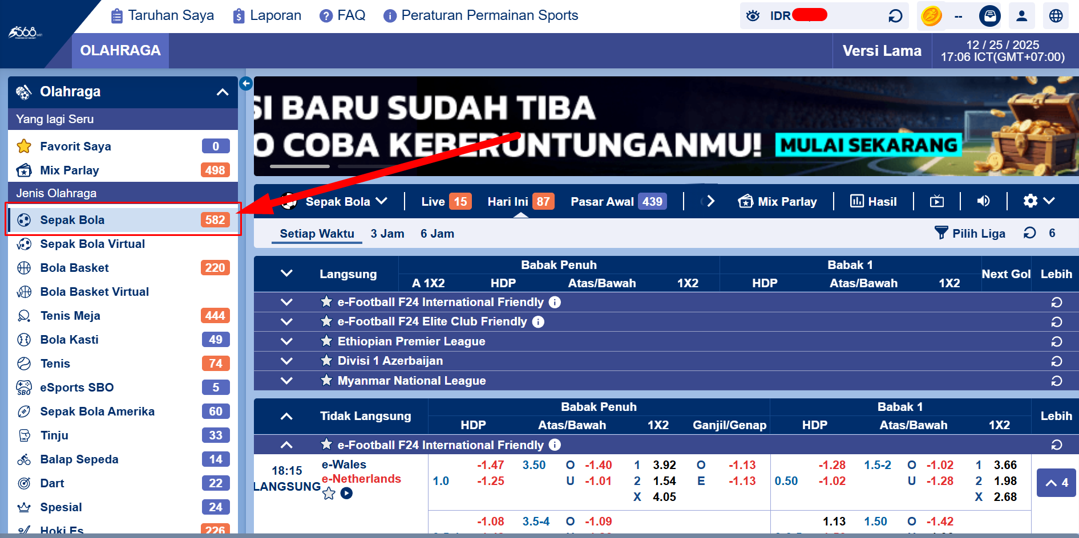Select the first carousel indicator bar
The width and height of the screenshot is (1079, 538).
299,166
